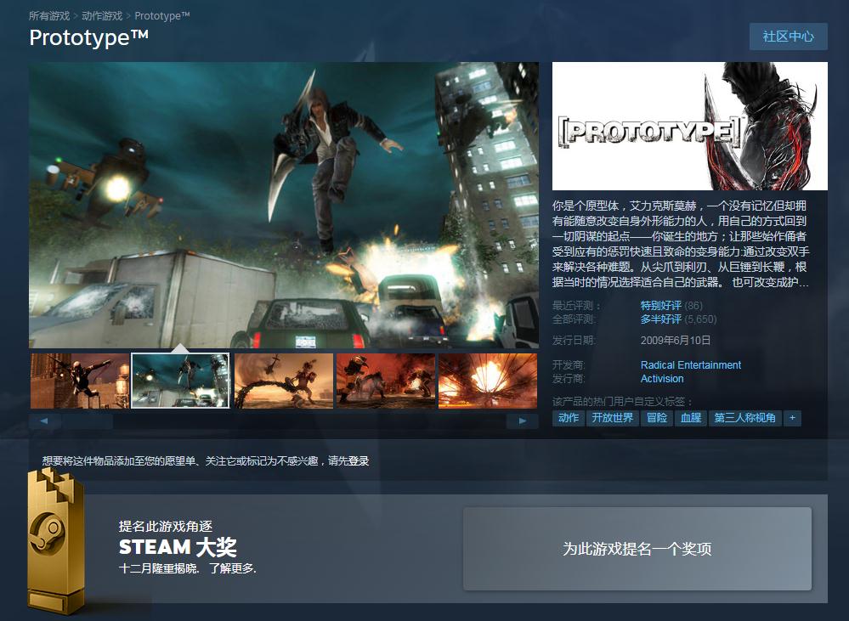Click 了解更多 learn more link
849x621 pixels.
[x=233, y=568]
